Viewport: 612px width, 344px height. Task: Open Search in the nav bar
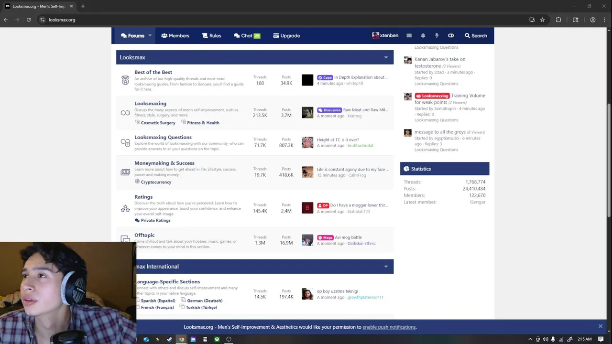click(x=476, y=35)
